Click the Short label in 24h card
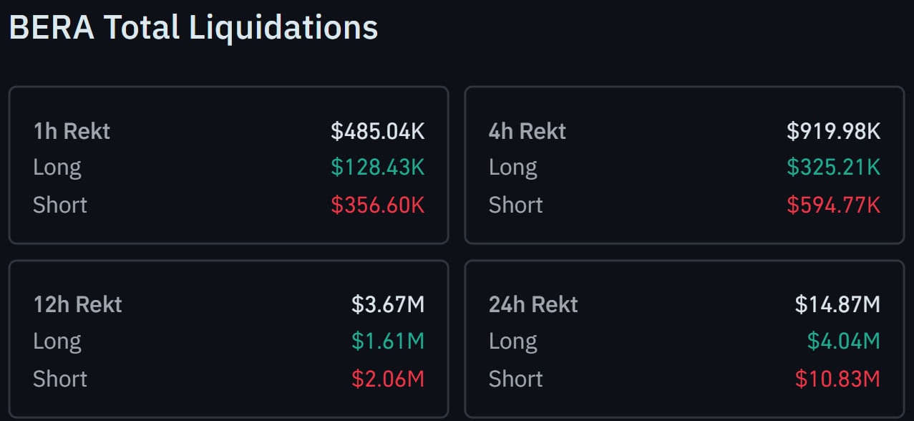This screenshot has width=914, height=421. pos(515,378)
